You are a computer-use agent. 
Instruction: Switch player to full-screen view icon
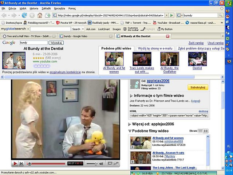116,164
